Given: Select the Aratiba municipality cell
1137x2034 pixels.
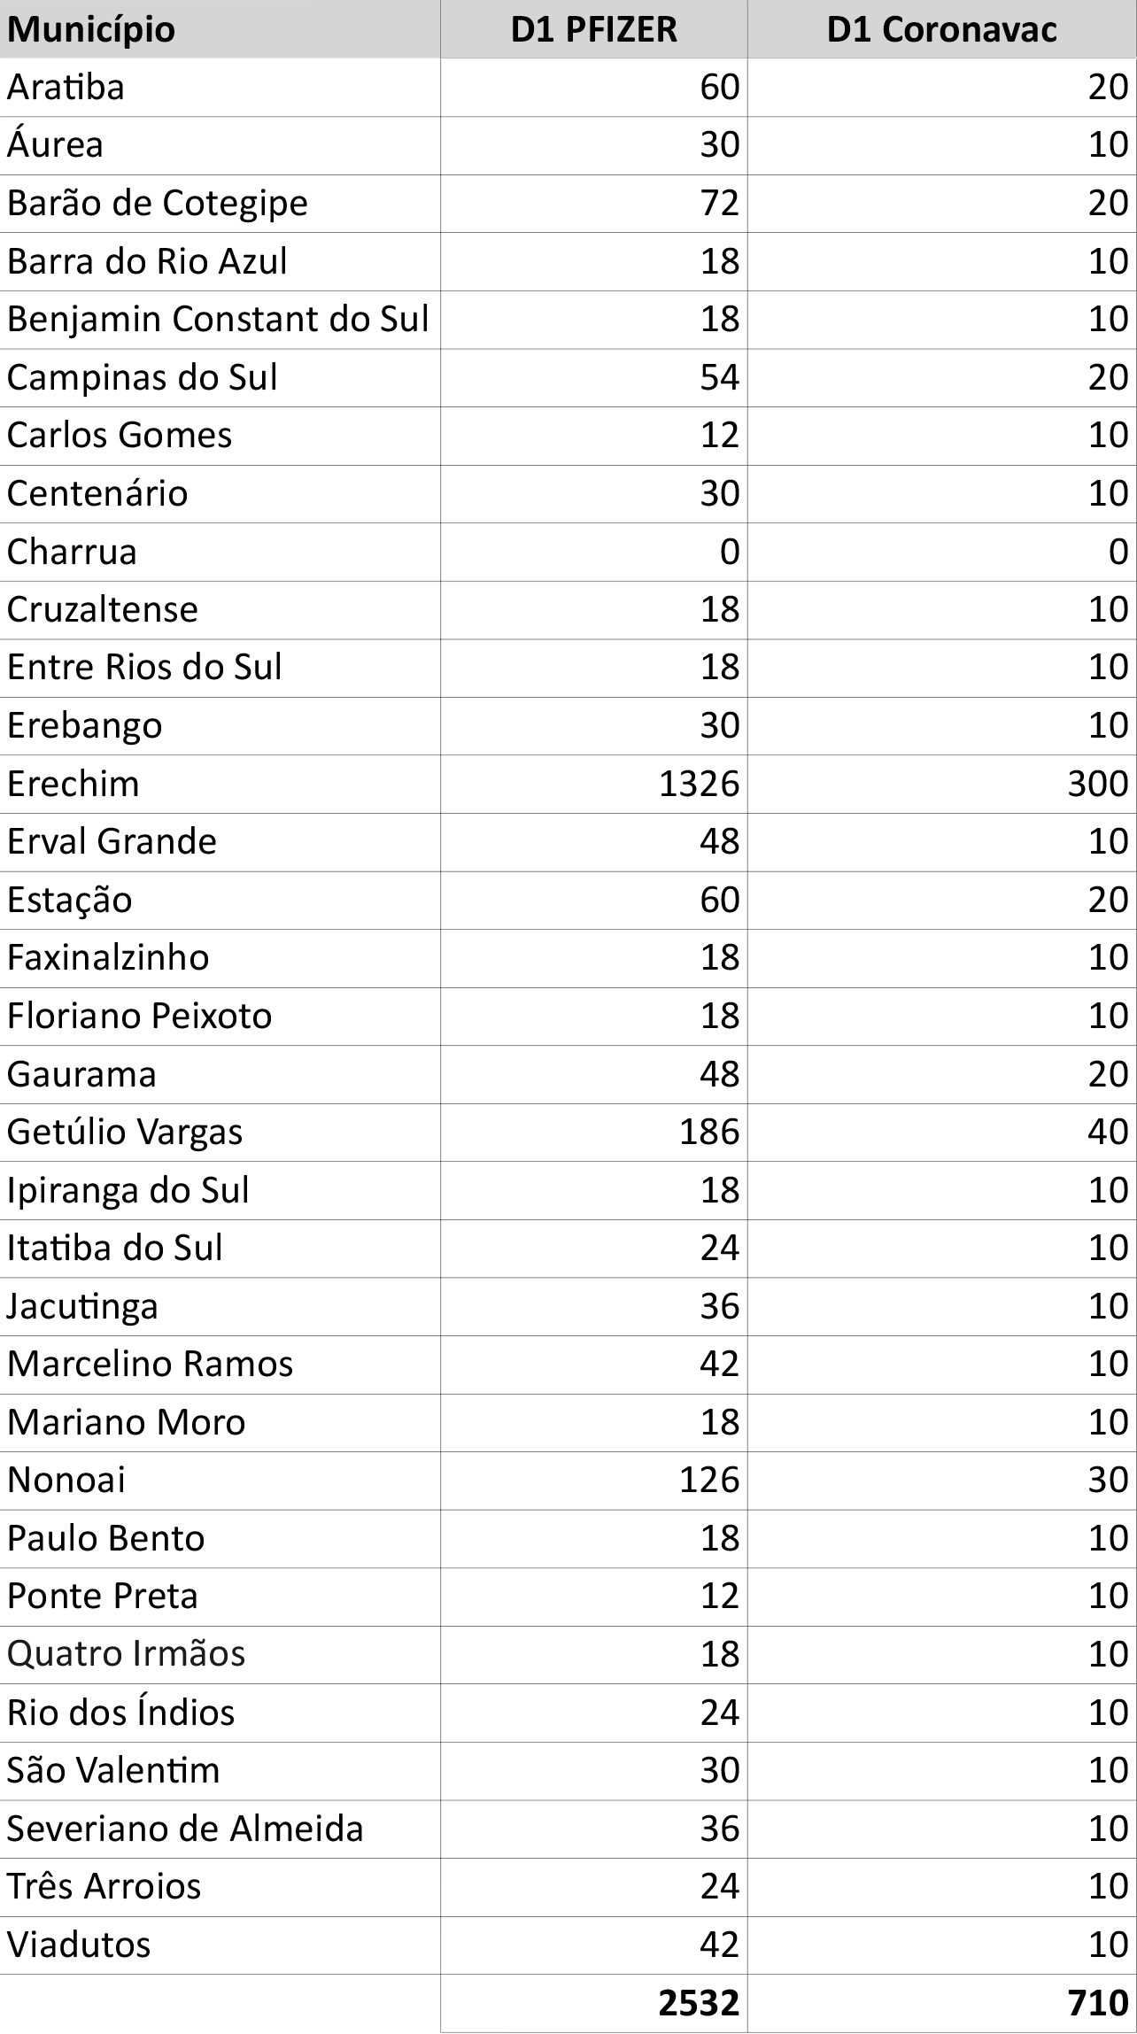Looking at the screenshot, I should coord(220,88).
